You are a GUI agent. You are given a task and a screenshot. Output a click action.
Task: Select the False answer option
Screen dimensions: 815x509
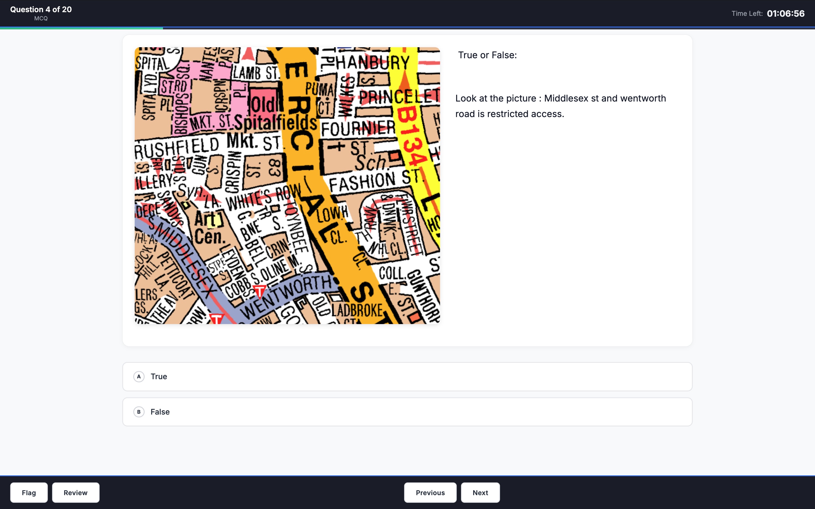coord(407,412)
